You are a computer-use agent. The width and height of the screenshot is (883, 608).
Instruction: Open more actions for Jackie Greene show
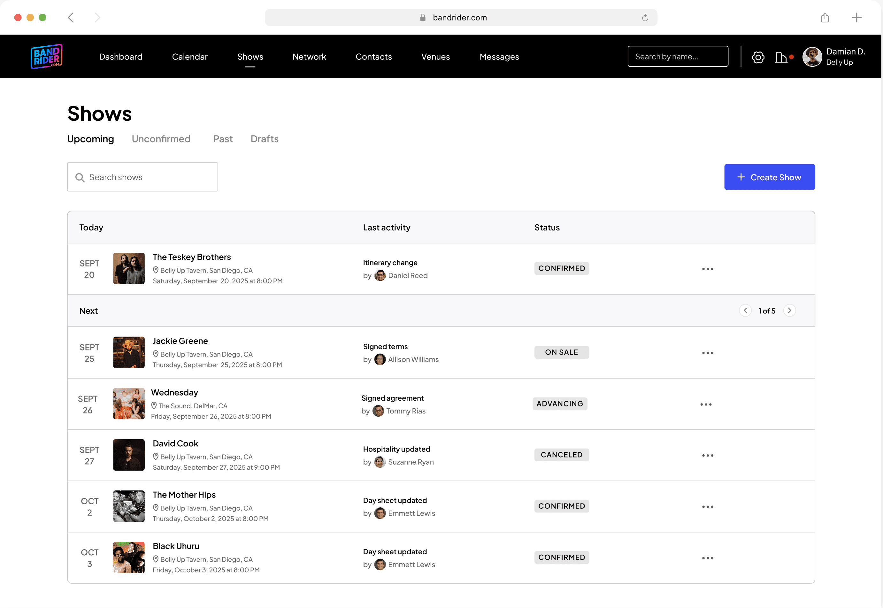coord(707,353)
